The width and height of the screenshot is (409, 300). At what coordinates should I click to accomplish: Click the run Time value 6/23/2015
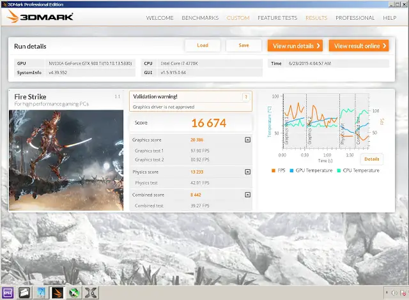309,64
